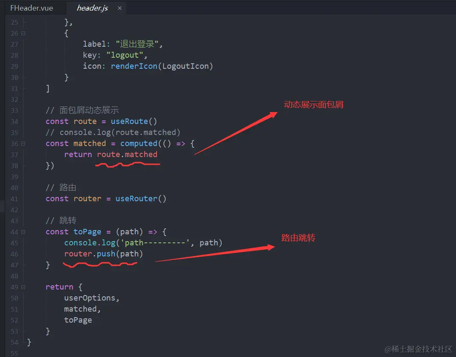
Task: Click line number 27 in the gutter
Action: [14, 44]
